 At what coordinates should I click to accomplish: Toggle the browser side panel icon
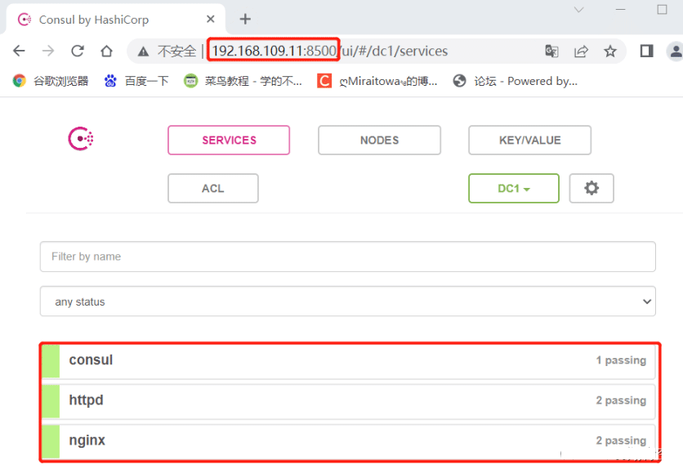[646, 51]
